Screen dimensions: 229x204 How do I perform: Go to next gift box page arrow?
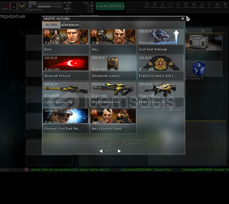click(119, 151)
